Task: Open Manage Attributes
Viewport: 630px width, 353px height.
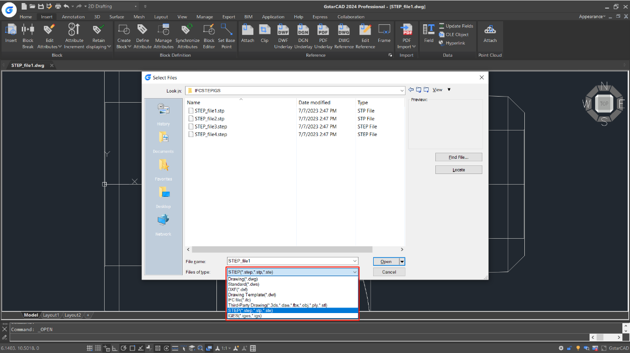Action: pyautogui.click(x=163, y=35)
